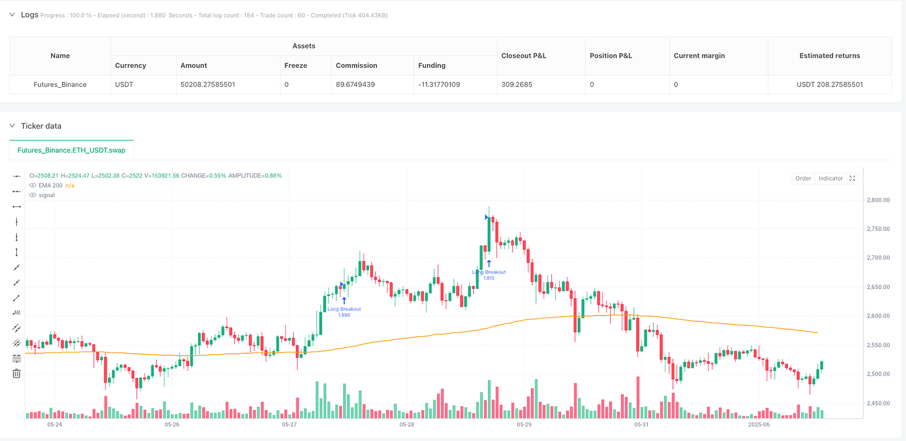Click the trash icon to clear drawings
The image size is (906, 441).
[x=16, y=373]
